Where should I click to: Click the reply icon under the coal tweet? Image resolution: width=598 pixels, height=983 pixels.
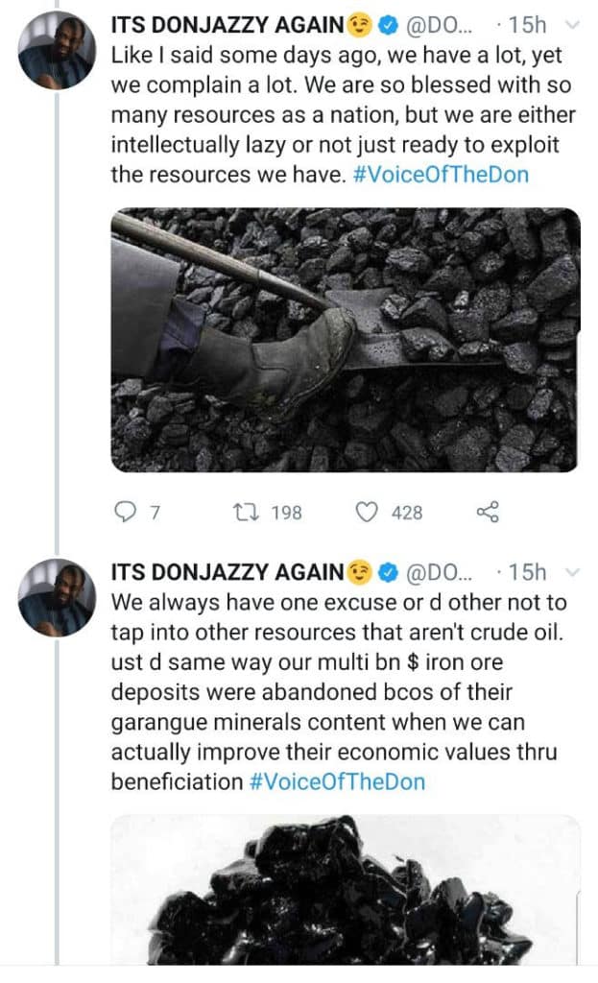pos(126,513)
